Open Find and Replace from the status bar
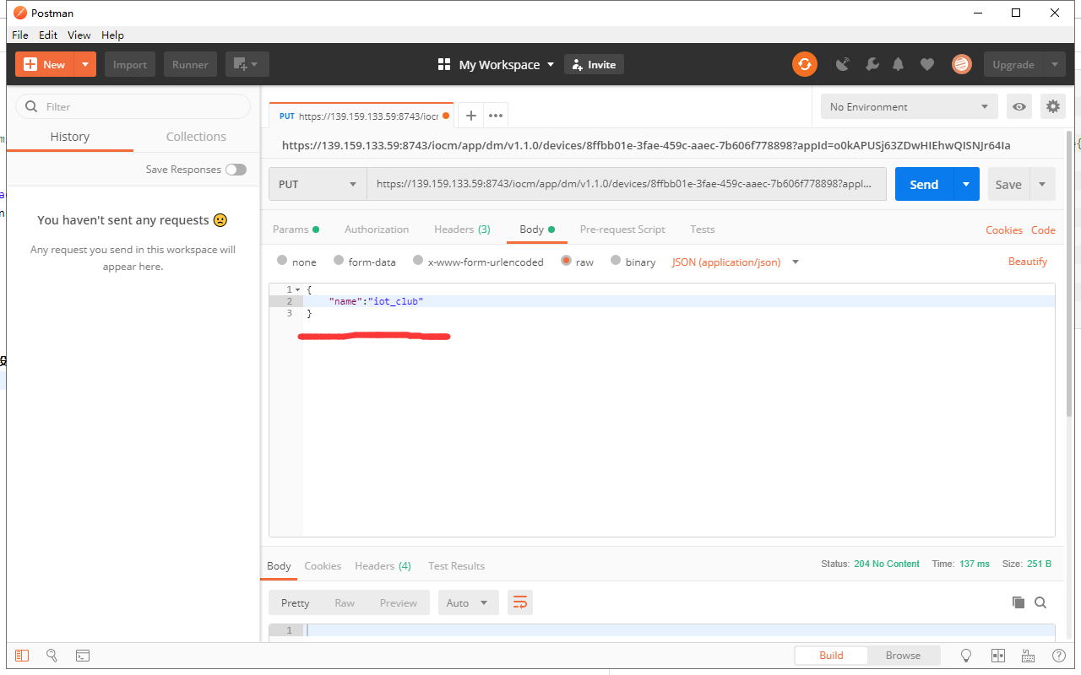Image resolution: width=1081 pixels, height=675 pixels. [52, 656]
